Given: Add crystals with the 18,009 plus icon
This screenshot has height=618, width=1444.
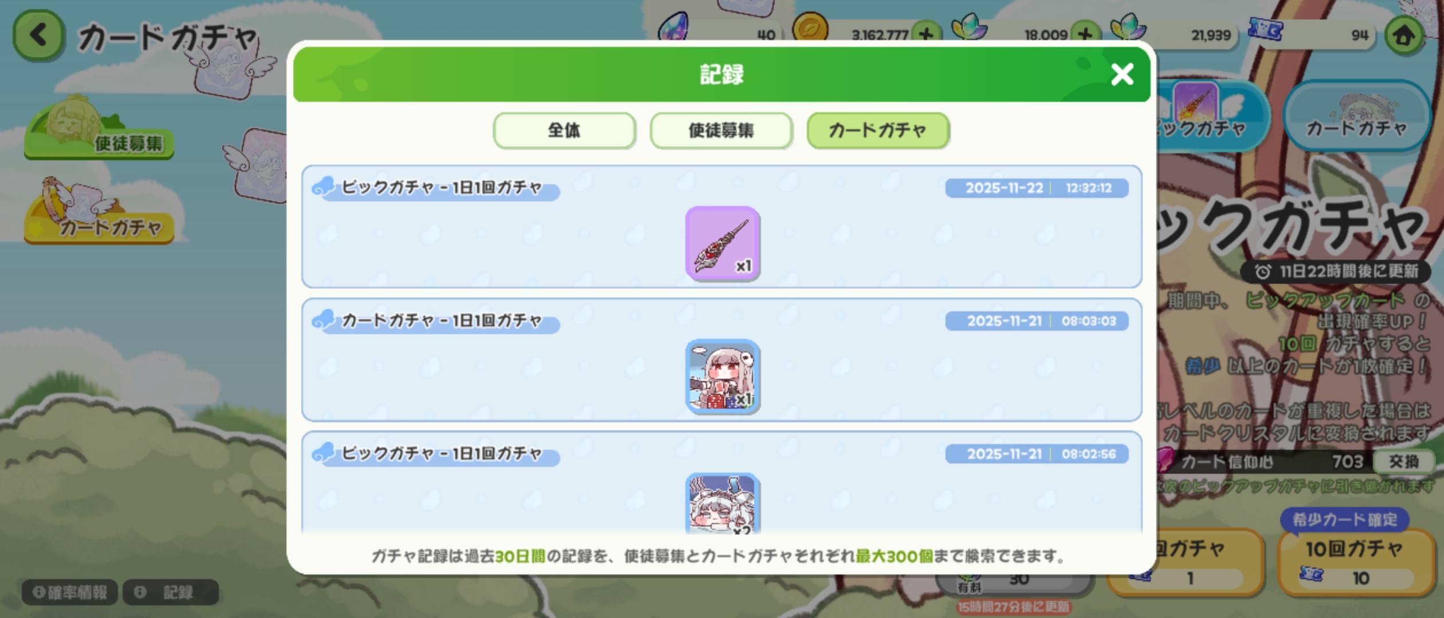Looking at the screenshot, I should 1085,34.
